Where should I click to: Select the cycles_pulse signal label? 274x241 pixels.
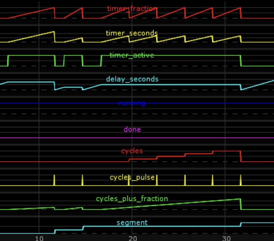point(132,177)
